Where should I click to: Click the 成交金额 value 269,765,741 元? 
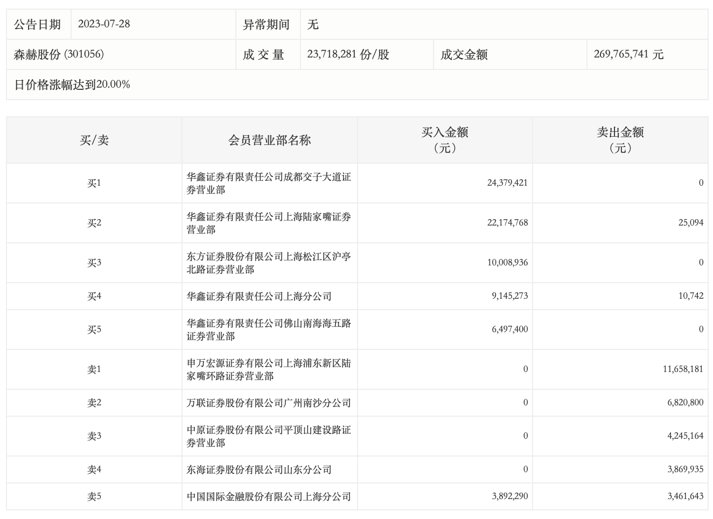coord(628,54)
